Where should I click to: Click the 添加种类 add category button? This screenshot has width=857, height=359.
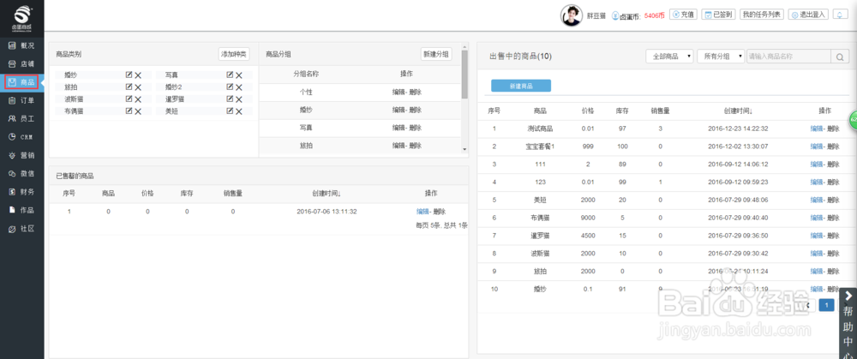click(x=234, y=54)
